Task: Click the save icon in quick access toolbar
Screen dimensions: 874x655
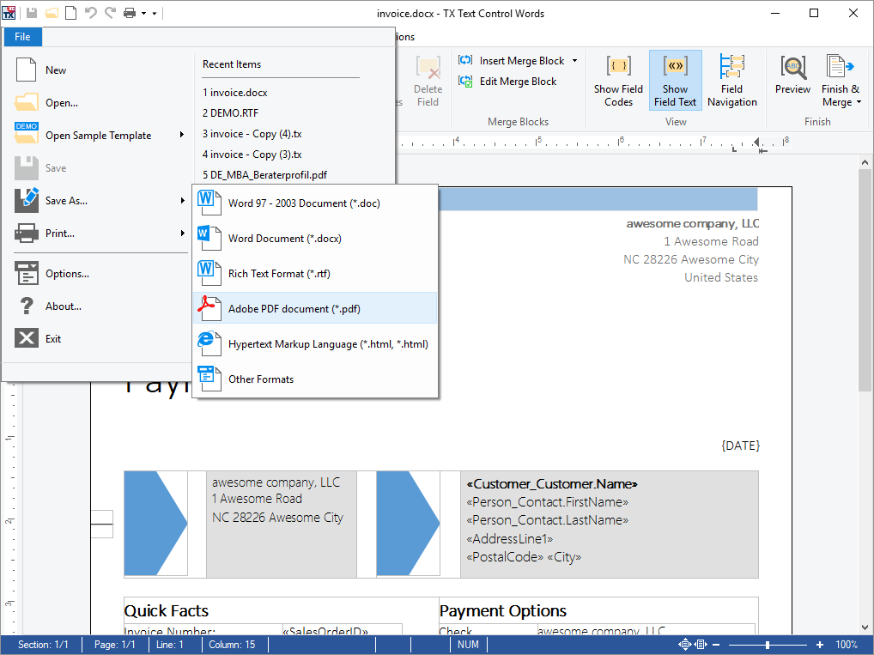Action: click(32, 13)
